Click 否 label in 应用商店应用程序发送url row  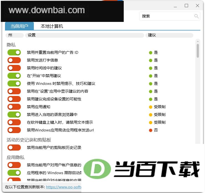tap(156, 130)
